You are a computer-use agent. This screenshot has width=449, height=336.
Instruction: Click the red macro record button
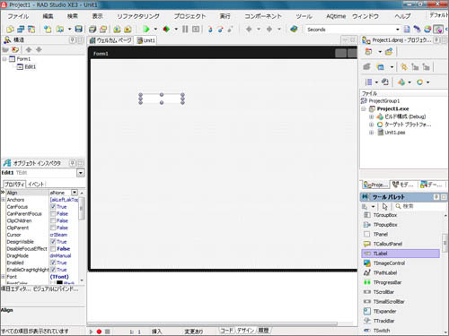click(99, 332)
